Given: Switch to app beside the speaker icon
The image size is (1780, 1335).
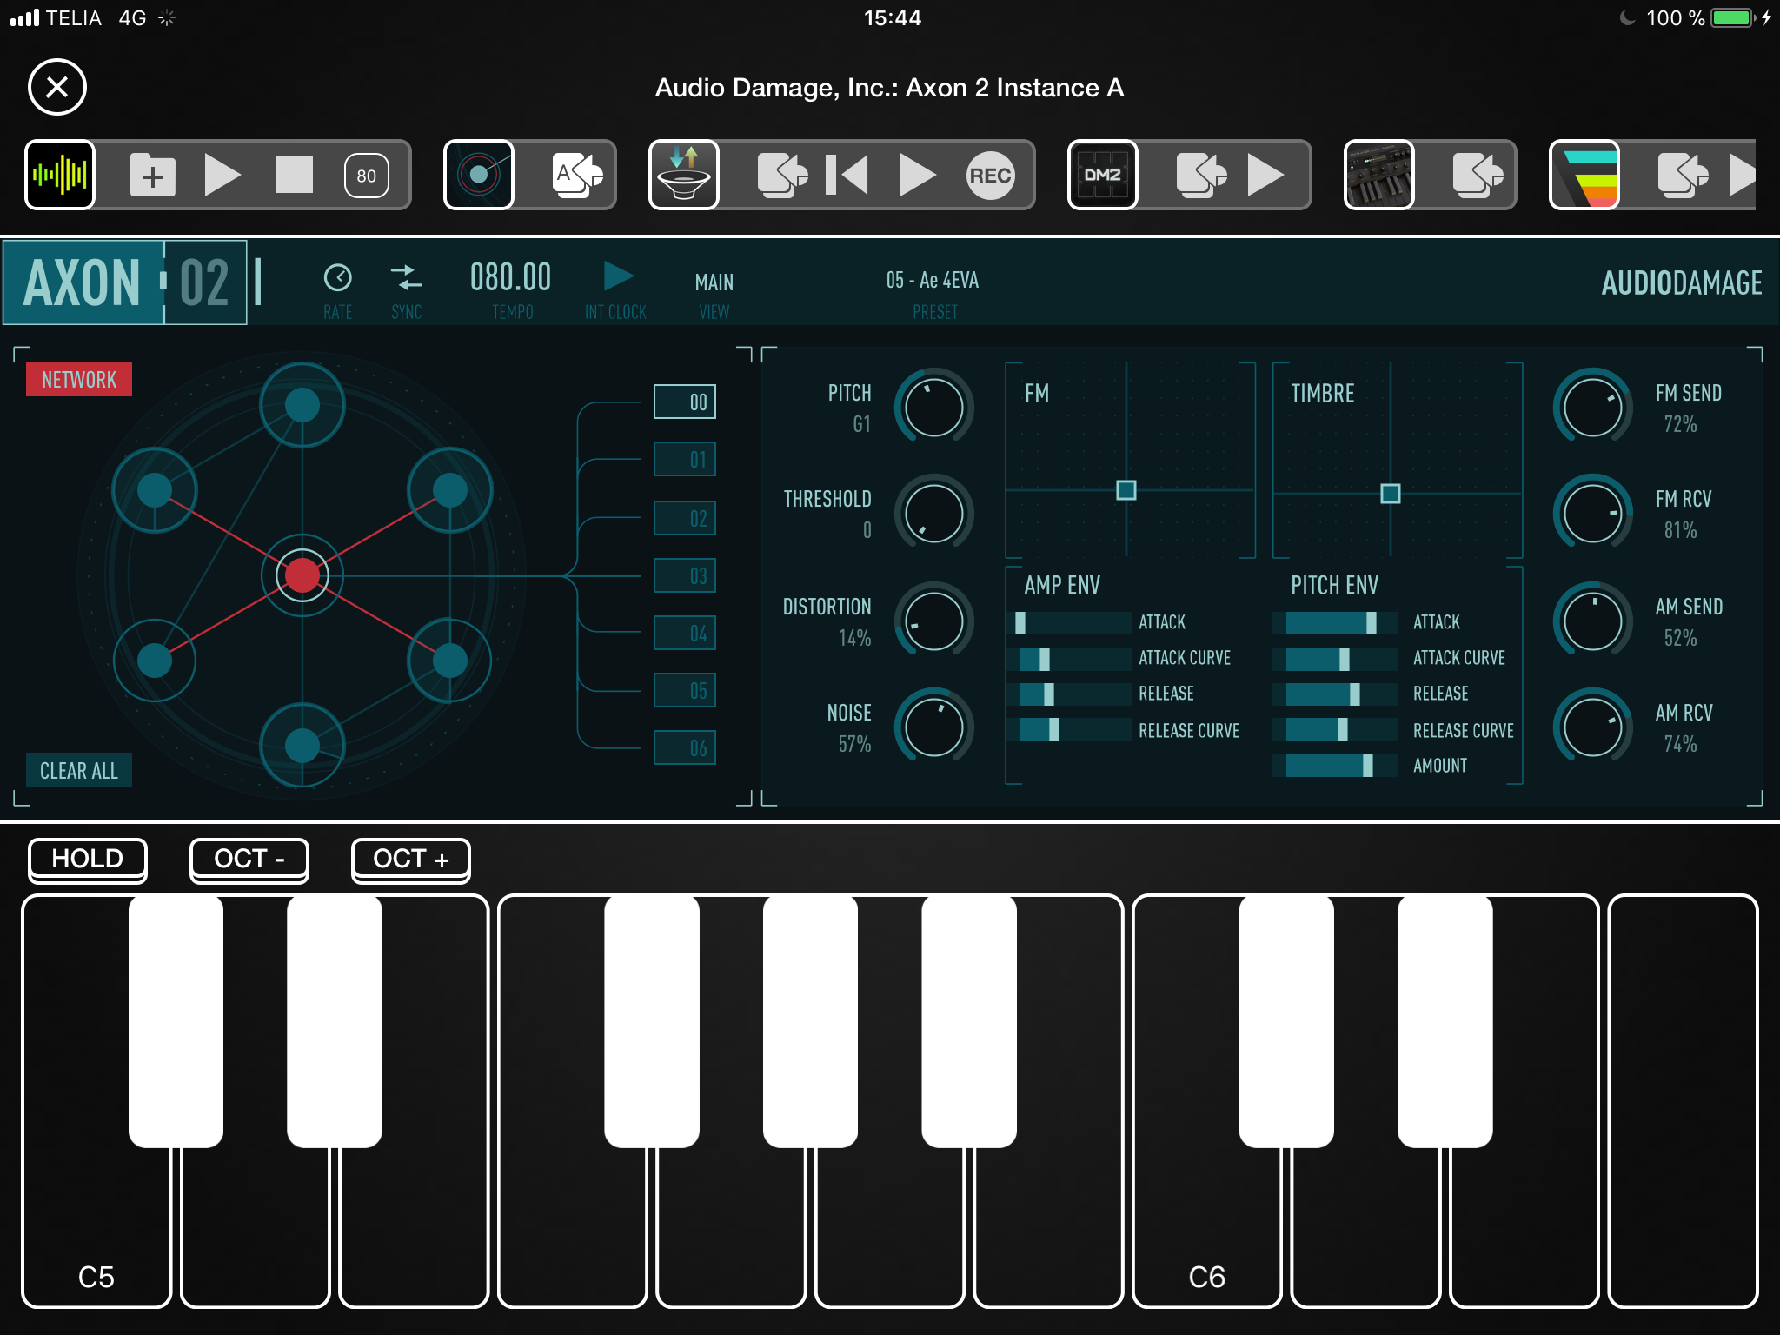Looking at the screenshot, I should (x=782, y=175).
